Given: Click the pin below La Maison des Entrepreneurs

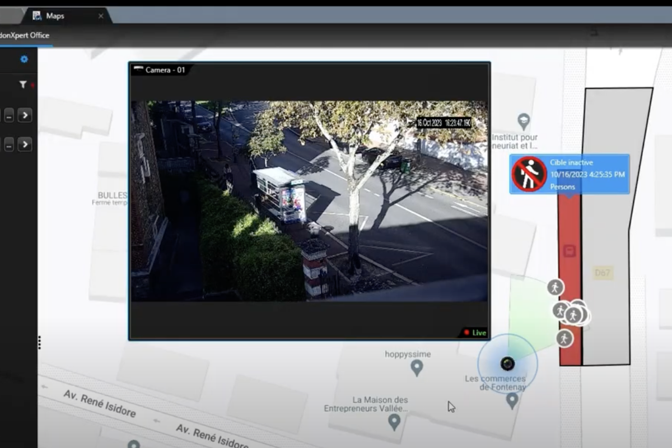Looking at the screenshot, I should tap(394, 422).
